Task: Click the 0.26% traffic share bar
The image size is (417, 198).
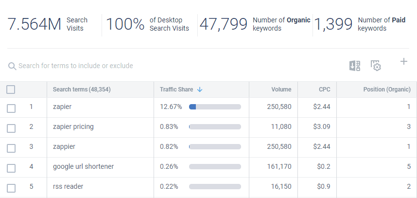Action: pyautogui.click(x=215, y=166)
